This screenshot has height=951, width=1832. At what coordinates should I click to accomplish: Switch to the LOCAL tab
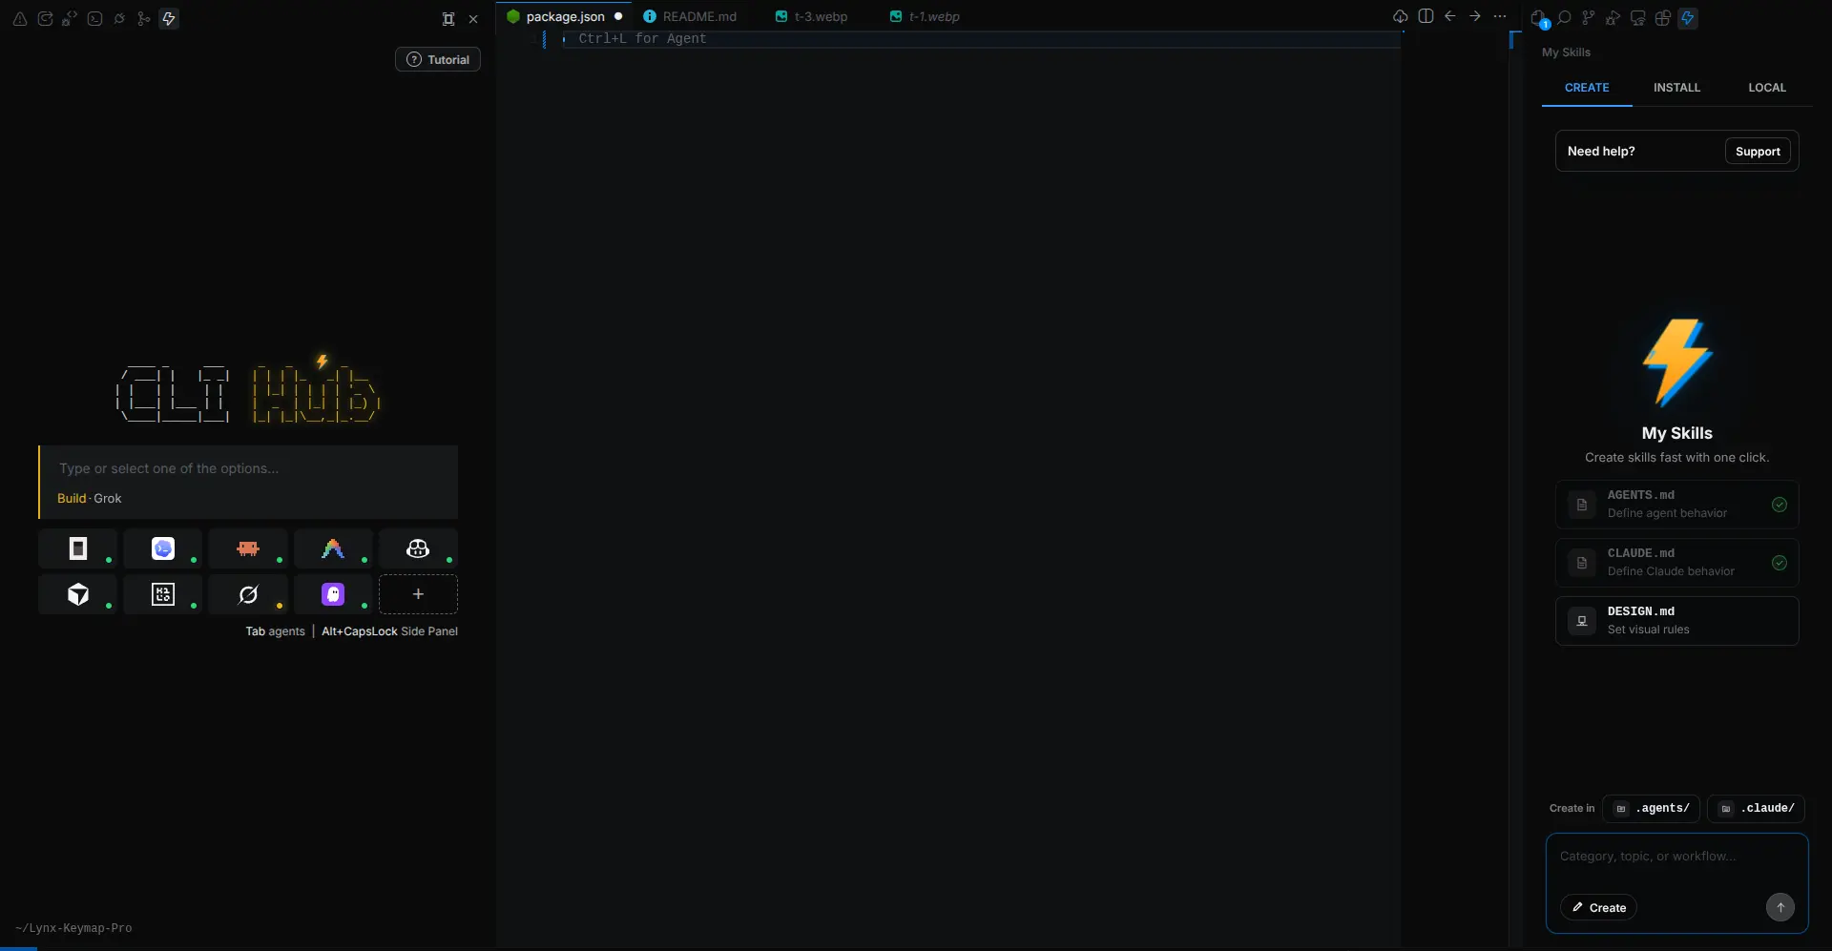(1767, 88)
